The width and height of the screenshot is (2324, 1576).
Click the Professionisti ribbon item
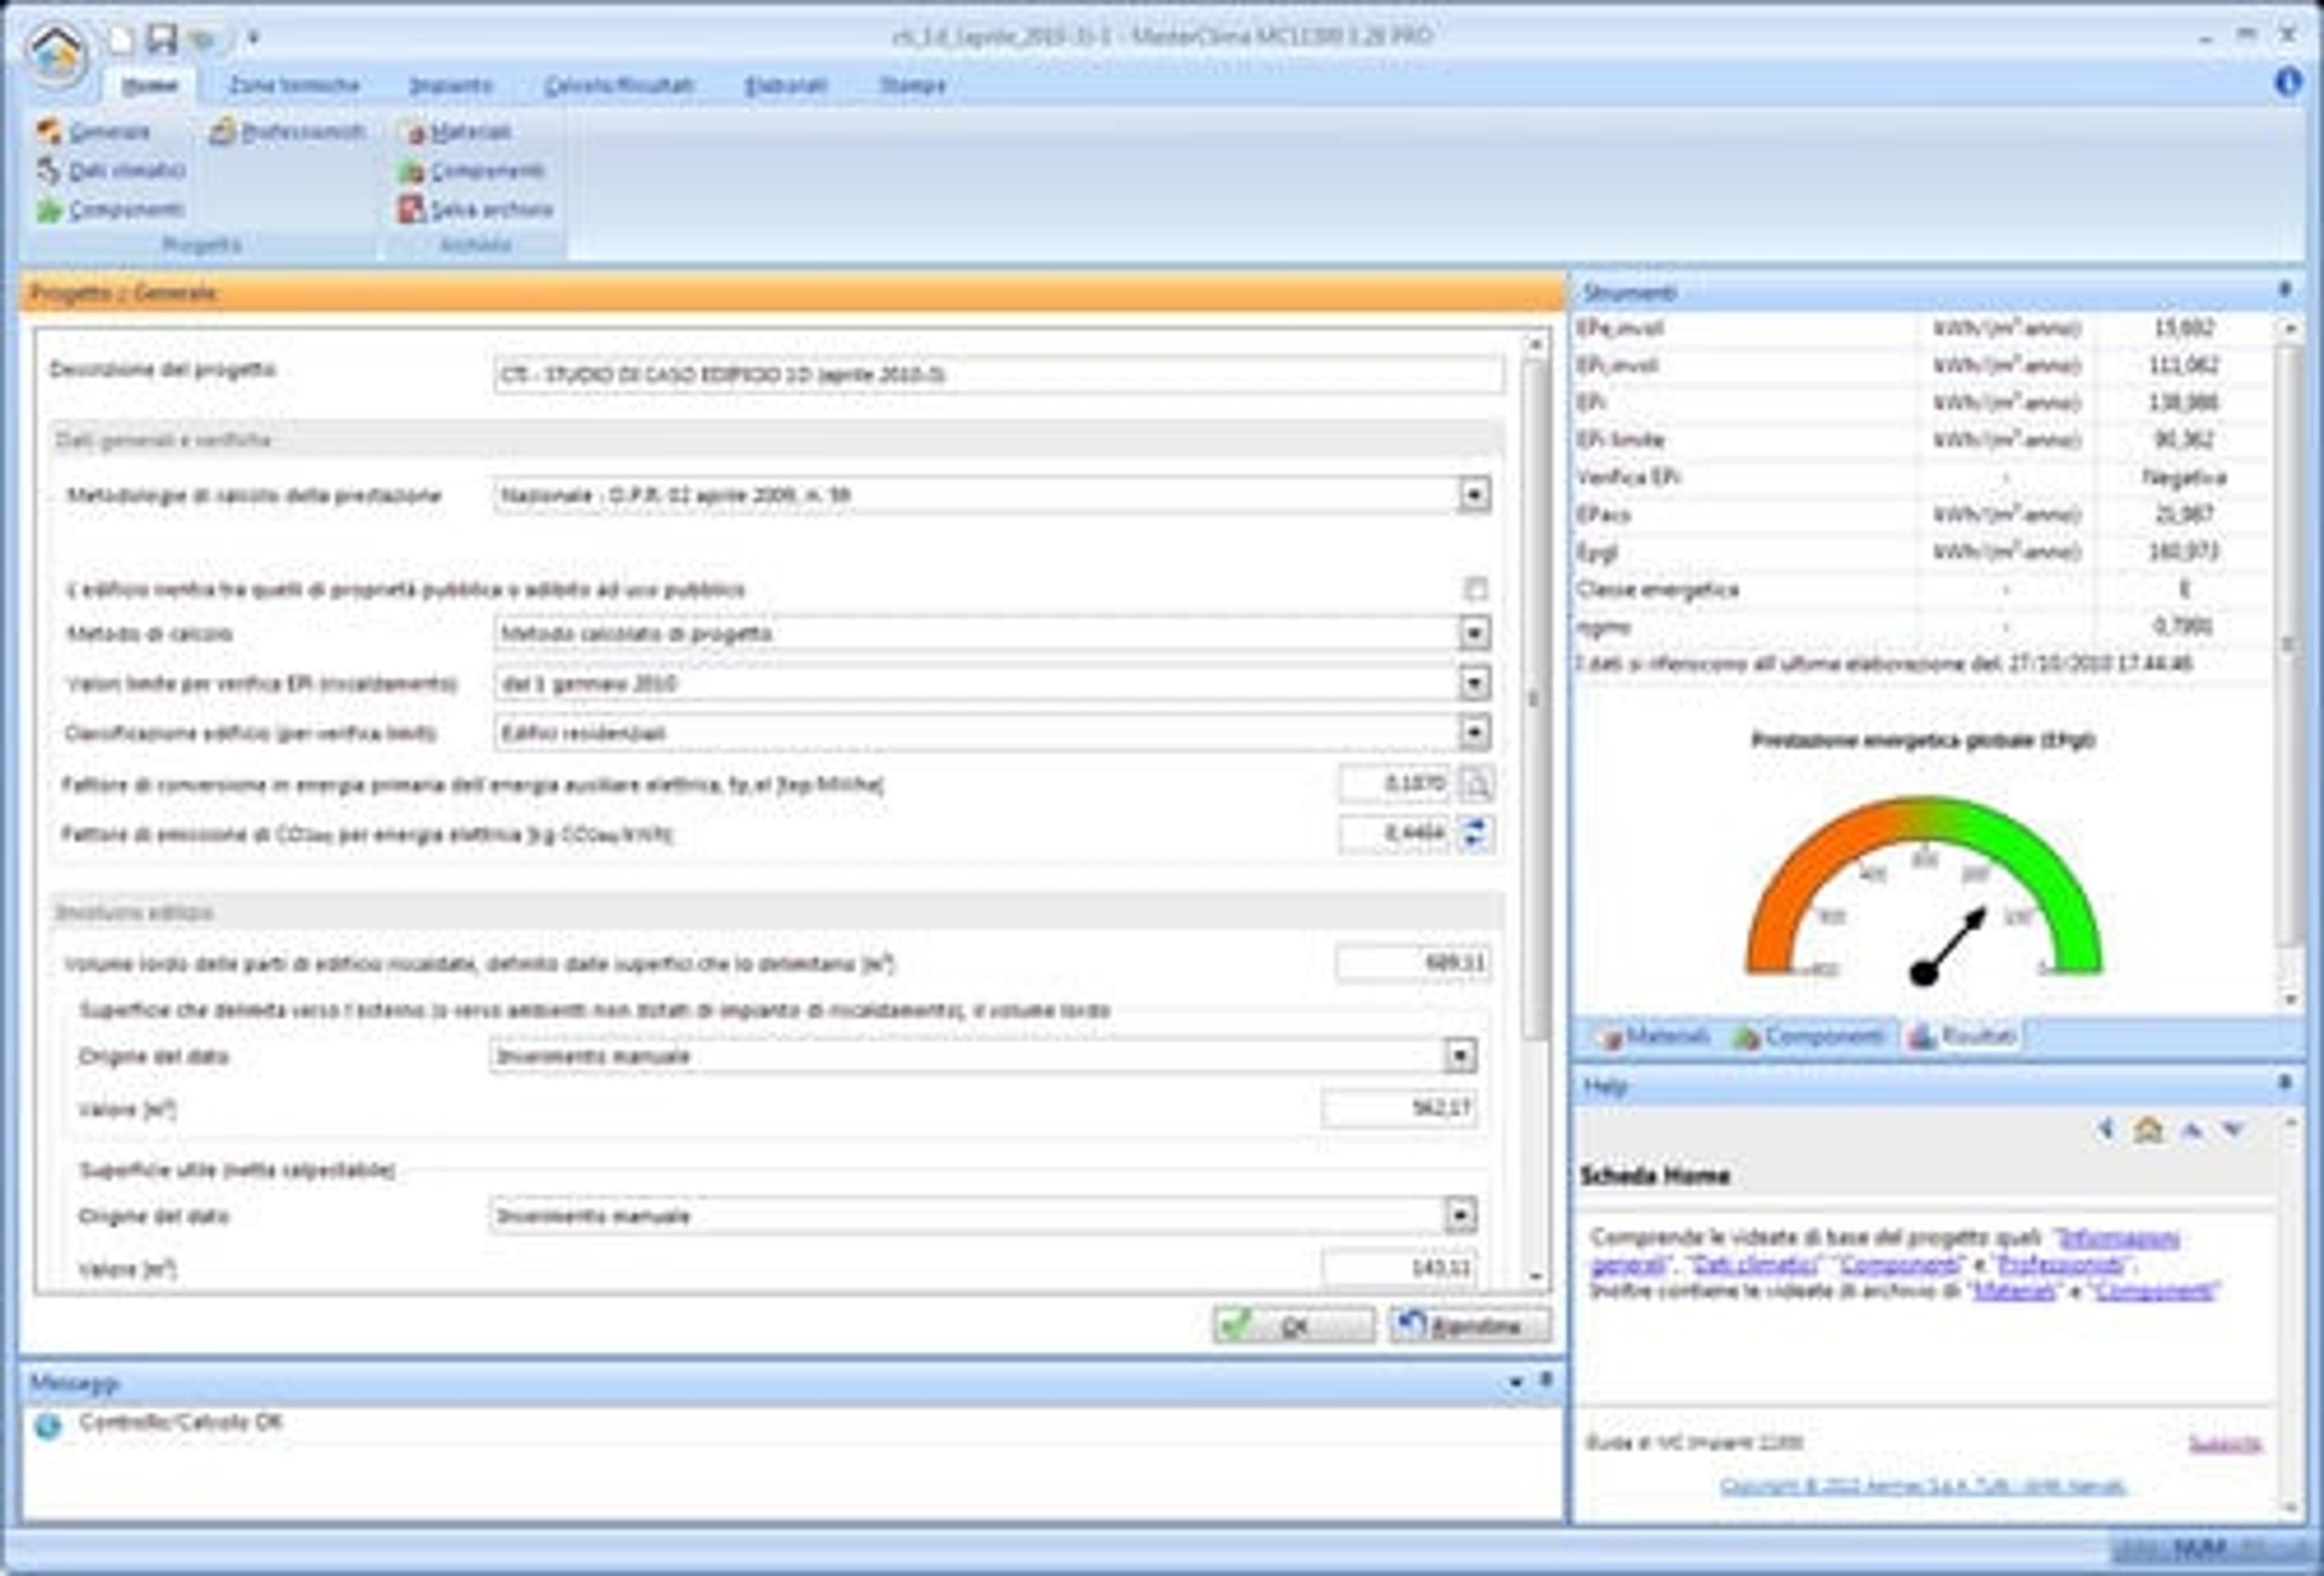(288, 131)
